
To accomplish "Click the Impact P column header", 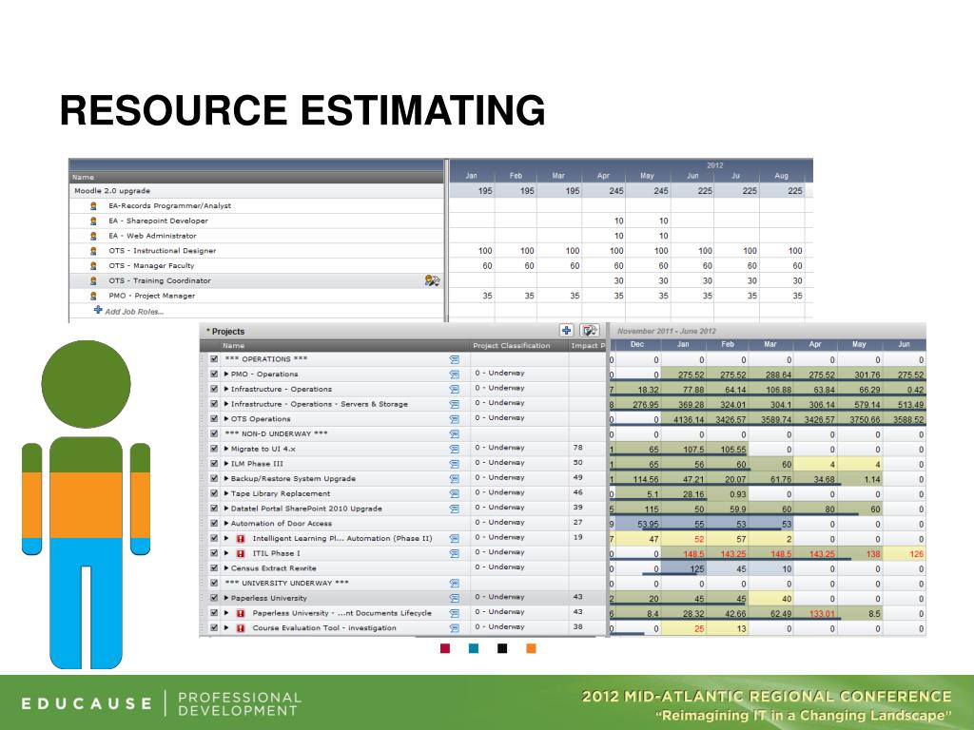I will pyautogui.click(x=587, y=346).
